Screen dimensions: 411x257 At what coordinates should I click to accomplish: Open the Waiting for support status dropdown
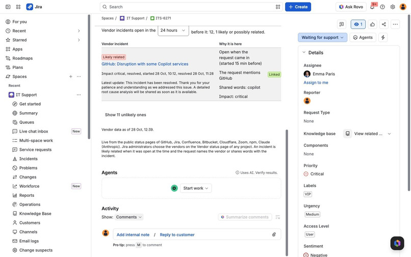(322, 38)
